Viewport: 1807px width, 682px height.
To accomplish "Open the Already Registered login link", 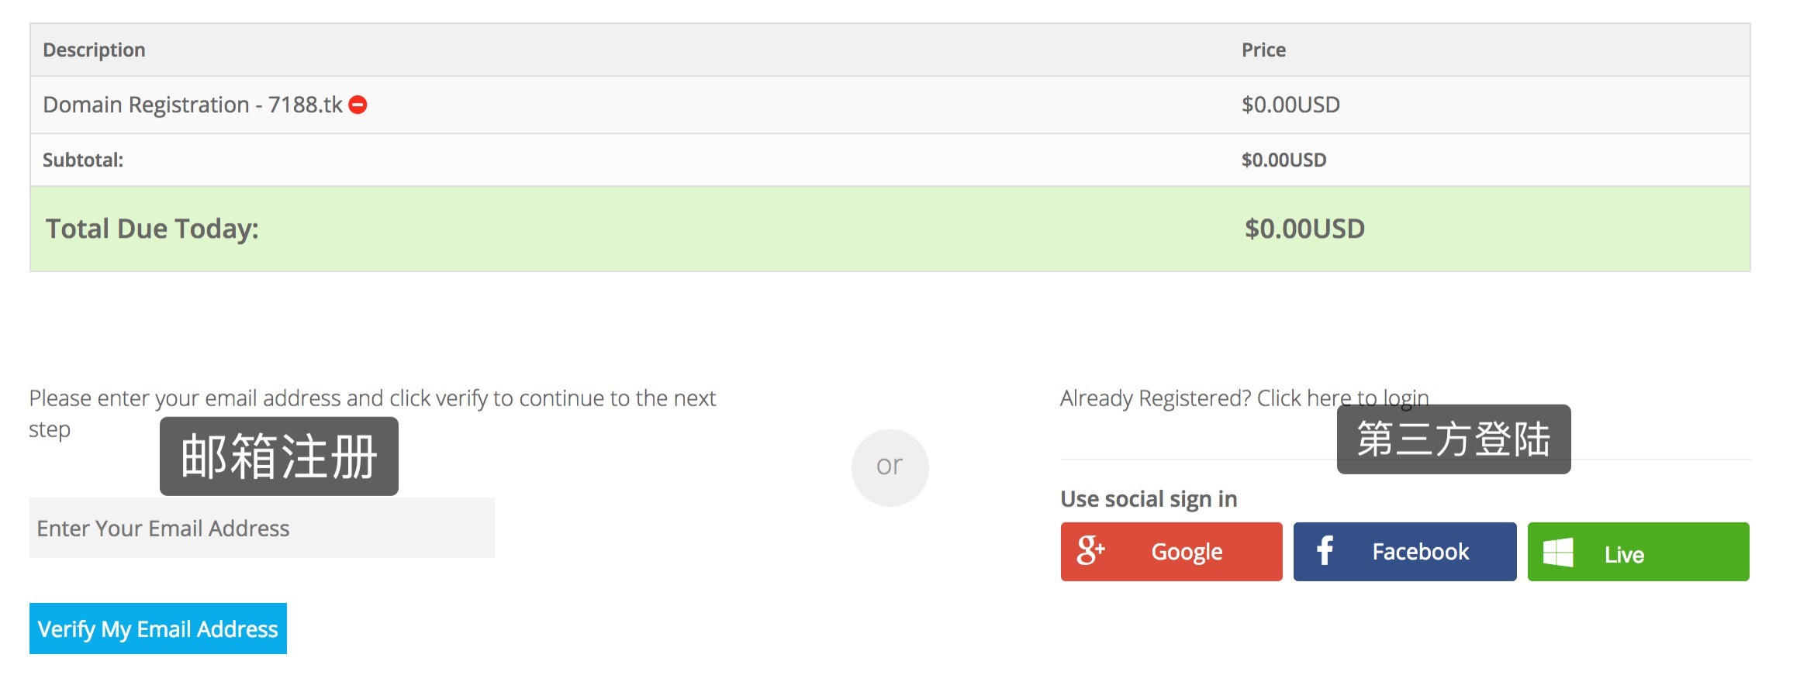I will tap(1244, 398).
